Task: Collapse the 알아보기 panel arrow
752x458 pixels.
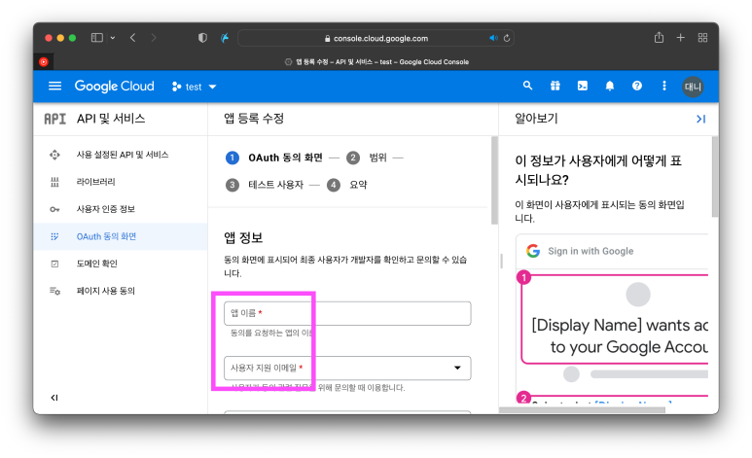Action: [700, 119]
